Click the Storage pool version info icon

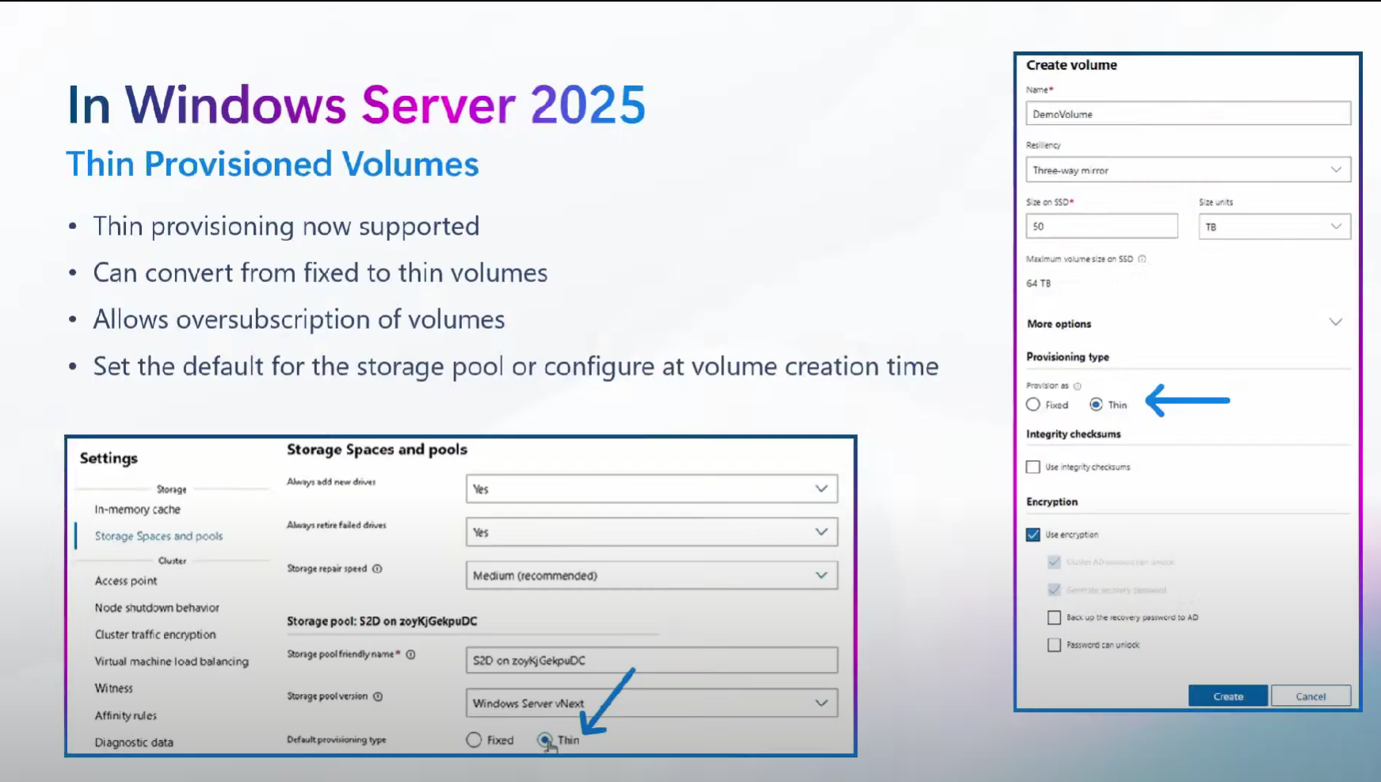point(378,696)
